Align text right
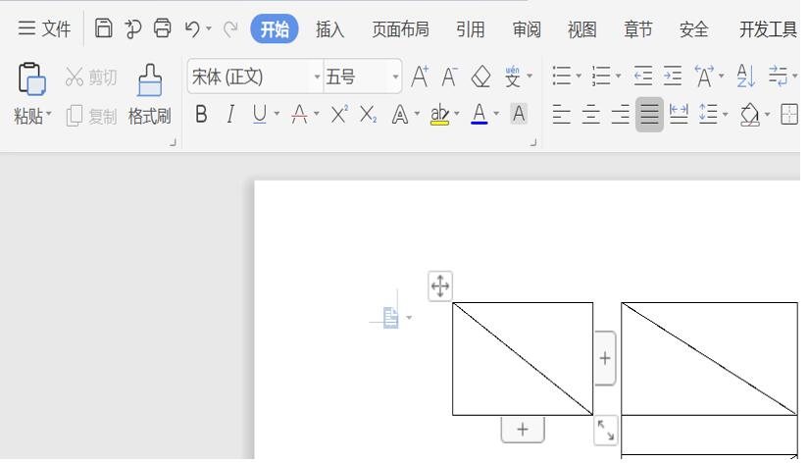The width and height of the screenshot is (809, 463). [620, 114]
